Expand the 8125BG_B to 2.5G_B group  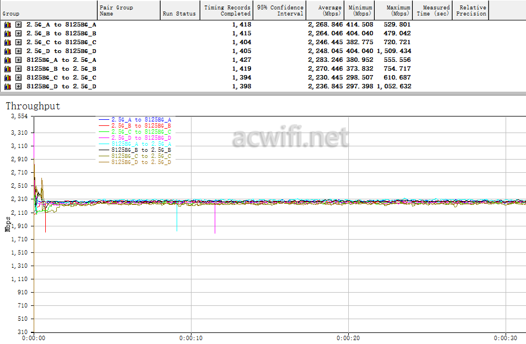[x=18, y=69]
